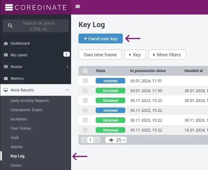The height and width of the screenshot is (170, 208).
Task: Open the 25 rows-per-page dropdown
Action: 116,140
